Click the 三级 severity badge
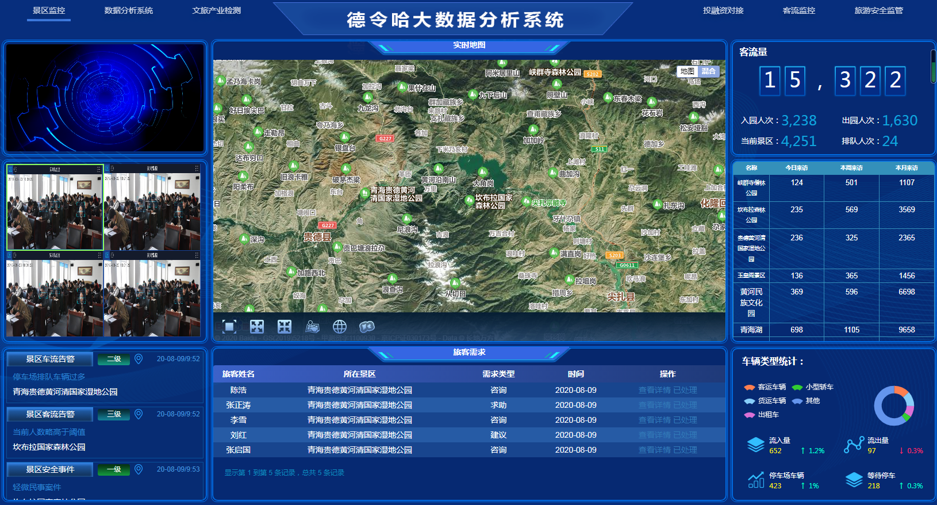This screenshot has width=937, height=505. pyautogui.click(x=114, y=414)
